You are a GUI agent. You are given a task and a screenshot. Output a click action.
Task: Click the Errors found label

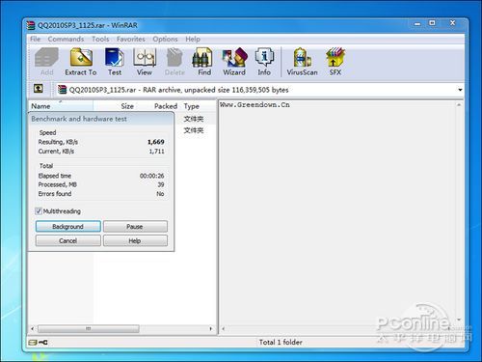(x=55, y=194)
